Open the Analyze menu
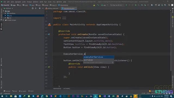The width and height of the screenshot is (174, 98). coord(29,2)
